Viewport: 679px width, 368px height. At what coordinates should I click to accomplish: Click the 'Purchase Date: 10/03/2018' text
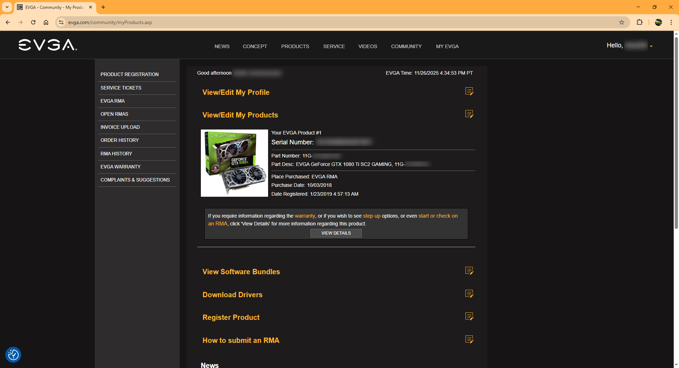pyautogui.click(x=301, y=185)
